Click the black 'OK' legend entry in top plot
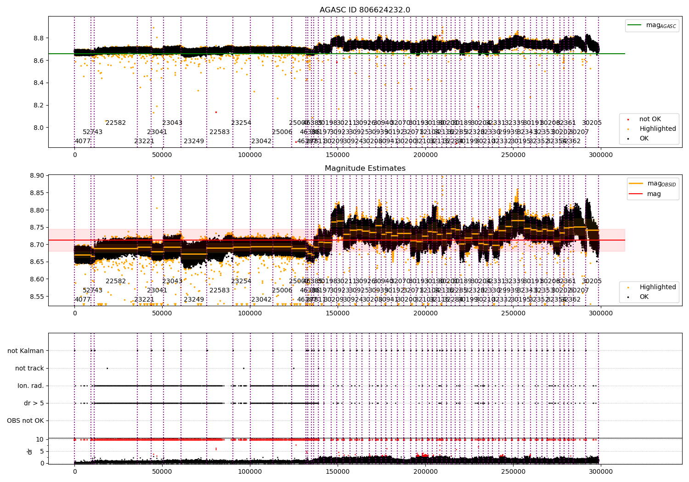Screen dimensions: 689x482 tap(644, 138)
